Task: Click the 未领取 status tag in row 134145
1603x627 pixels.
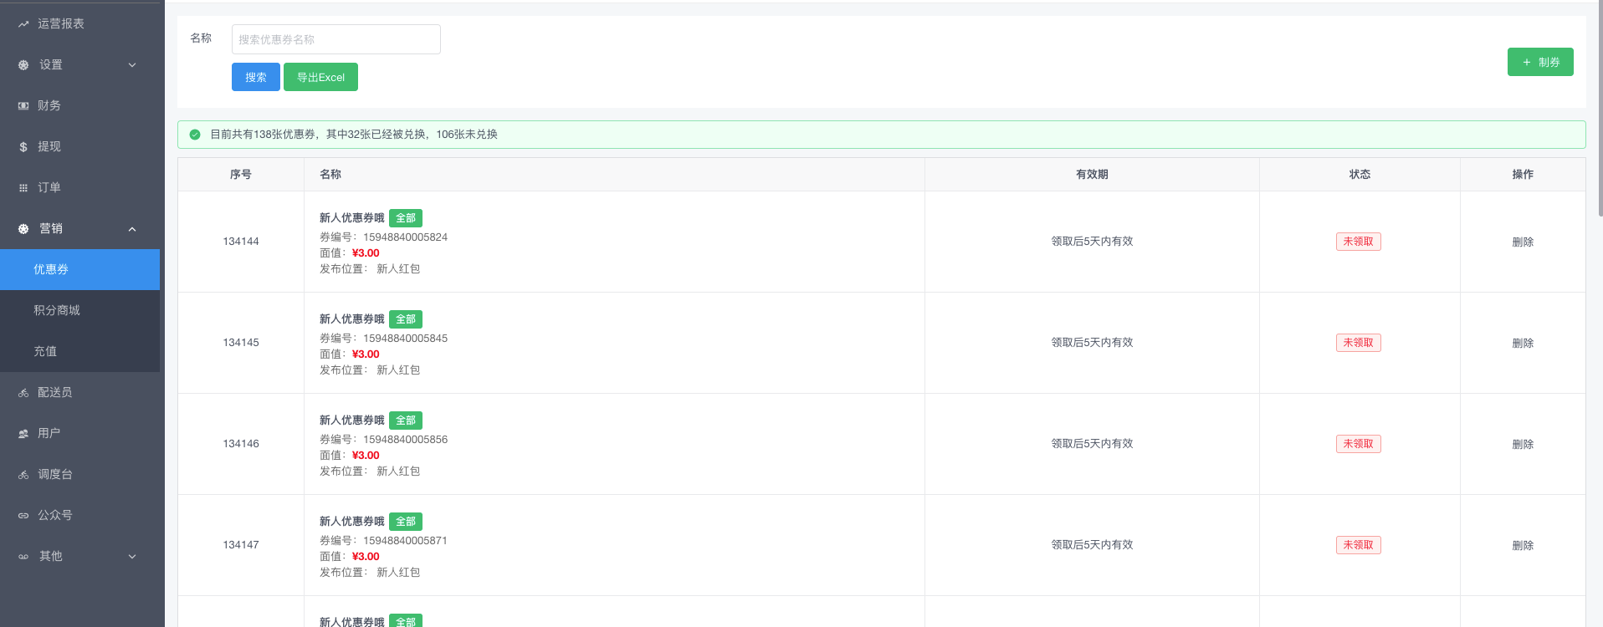Action: click(1359, 343)
